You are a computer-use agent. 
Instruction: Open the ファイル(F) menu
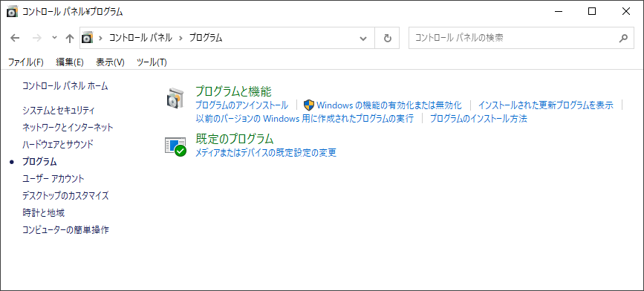click(26, 62)
